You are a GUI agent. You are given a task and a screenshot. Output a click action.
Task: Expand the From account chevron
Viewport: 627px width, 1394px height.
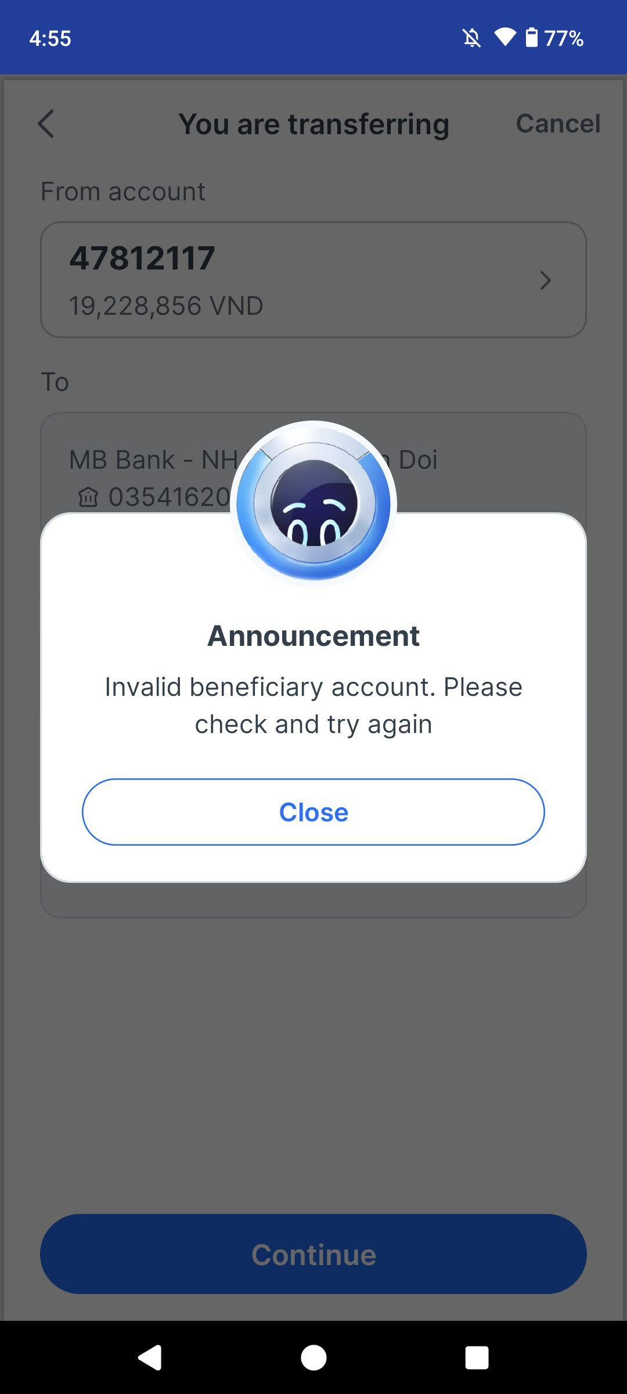tap(545, 281)
